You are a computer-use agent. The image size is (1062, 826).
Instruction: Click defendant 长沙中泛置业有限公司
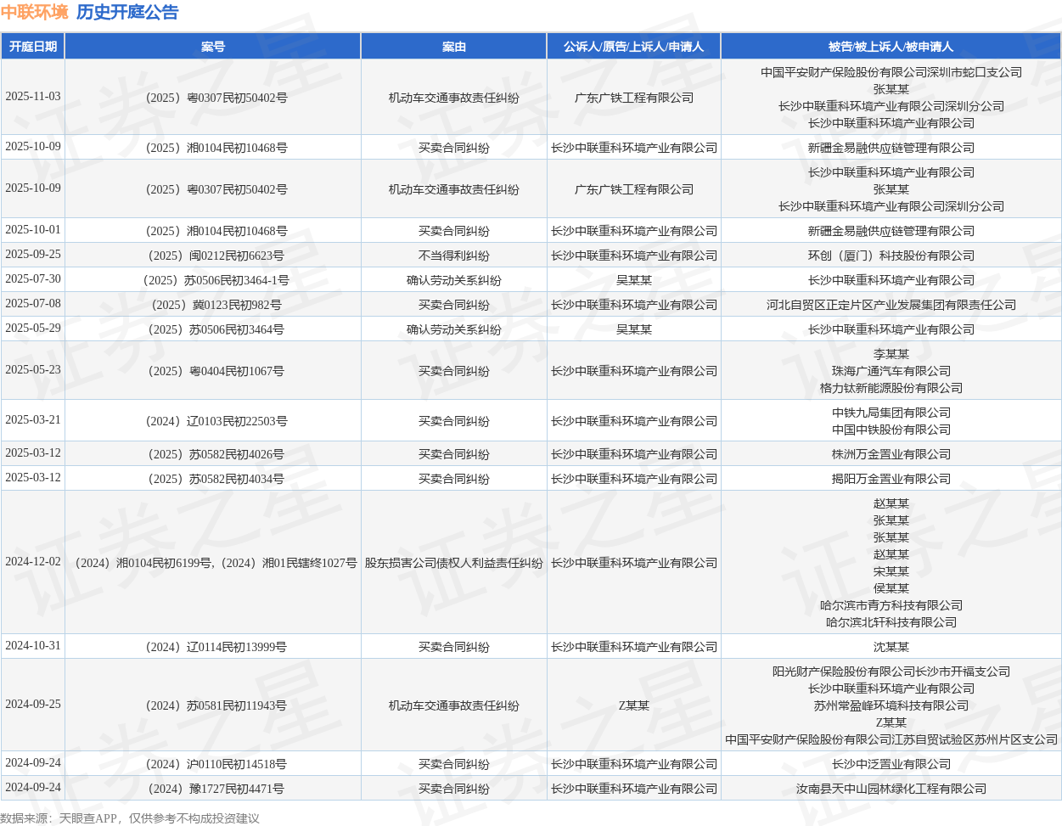tap(891, 764)
